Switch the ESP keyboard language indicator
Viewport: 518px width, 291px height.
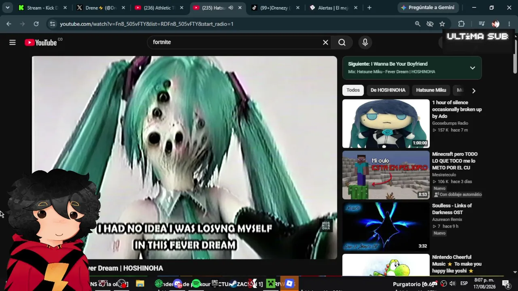coord(464,284)
